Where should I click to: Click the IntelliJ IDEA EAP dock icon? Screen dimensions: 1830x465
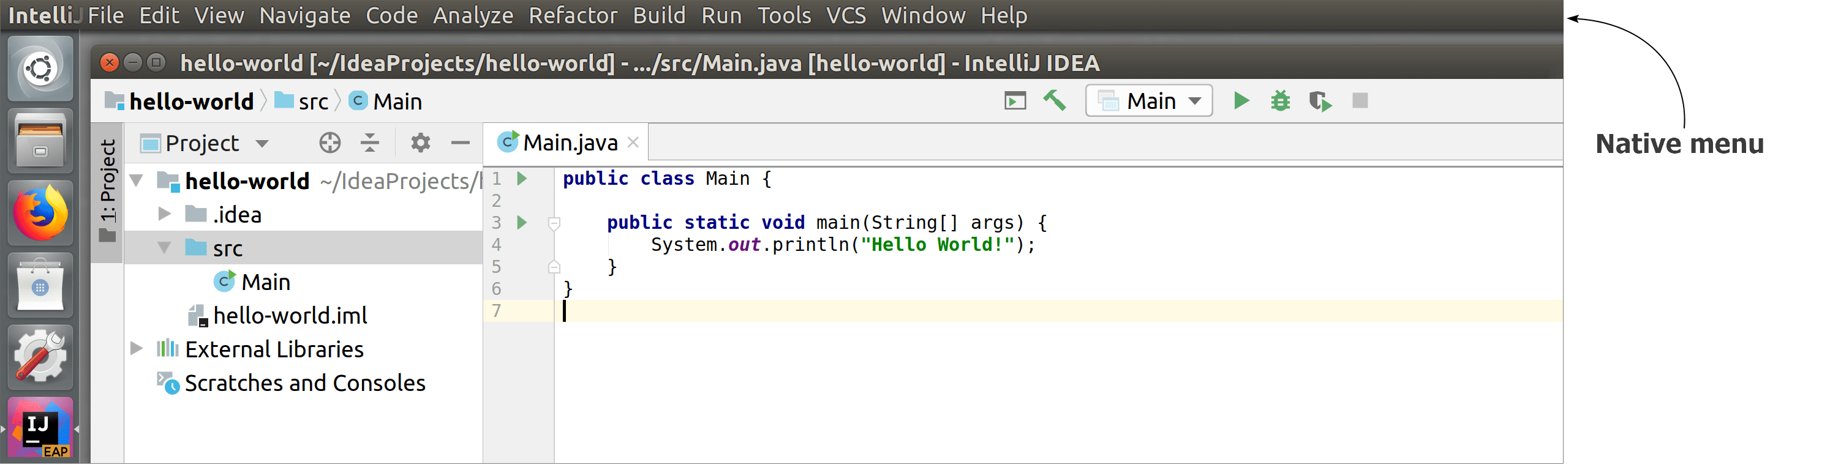tap(40, 428)
